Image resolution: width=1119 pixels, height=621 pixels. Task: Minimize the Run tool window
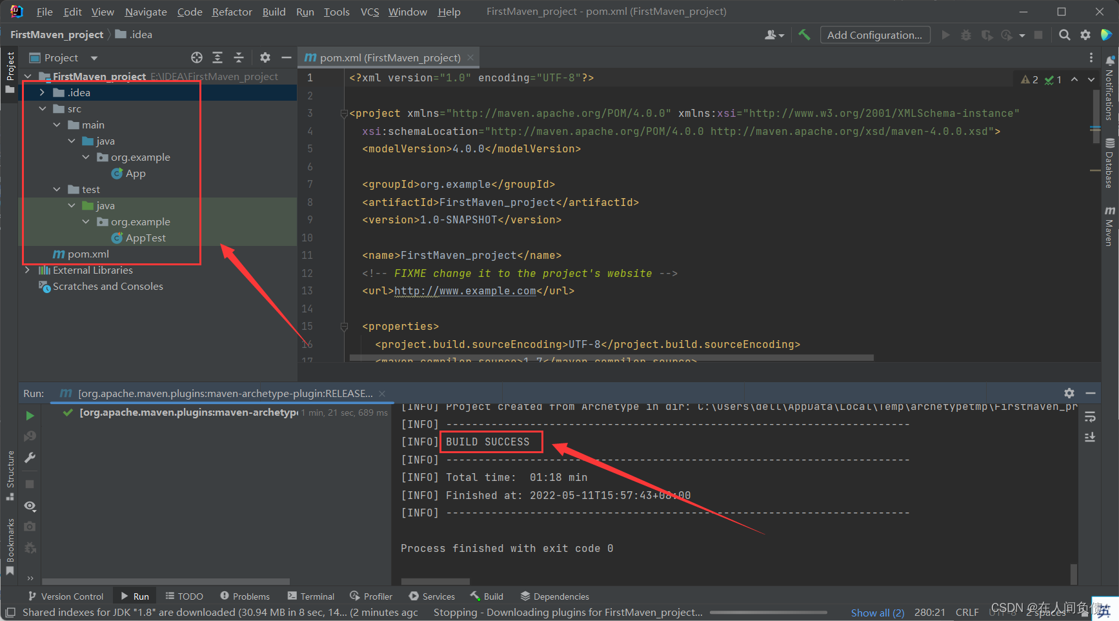point(1091,393)
